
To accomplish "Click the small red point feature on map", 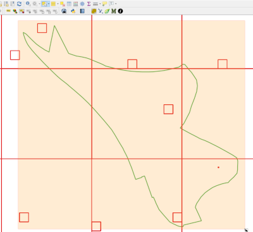I will [x=218, y=168].
